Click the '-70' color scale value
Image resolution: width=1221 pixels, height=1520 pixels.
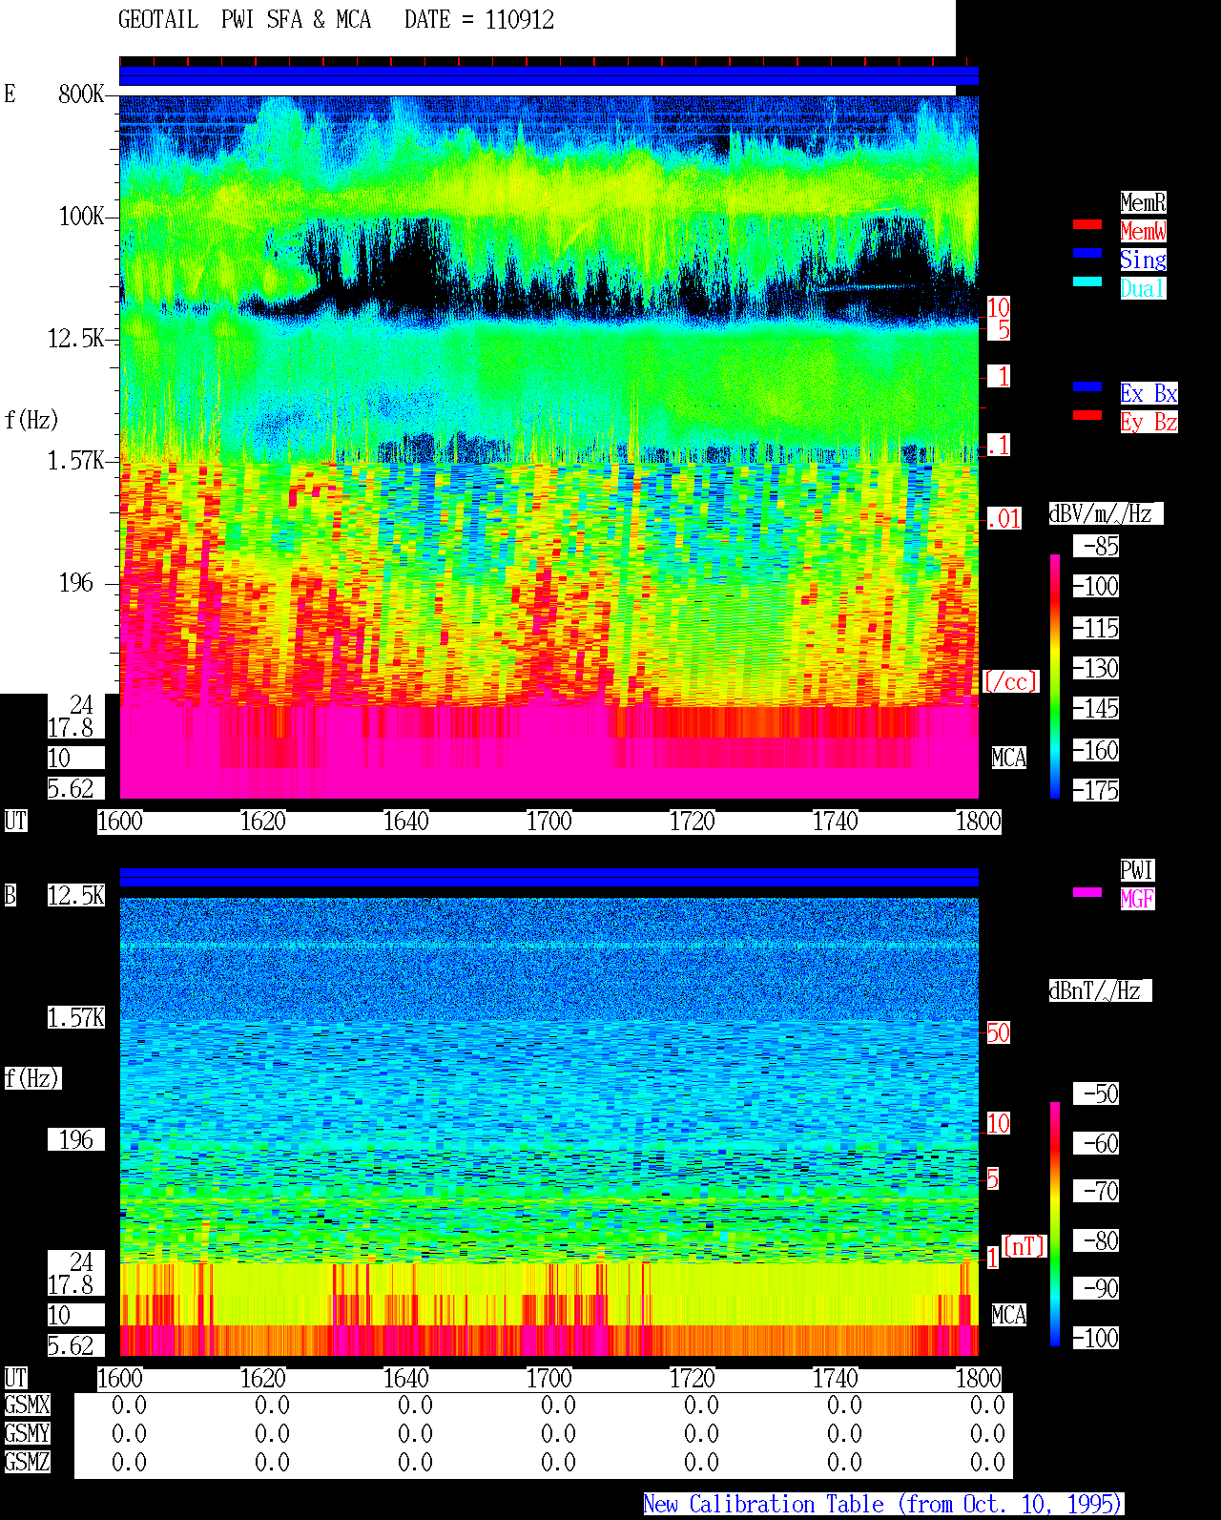[1096, 1191]
